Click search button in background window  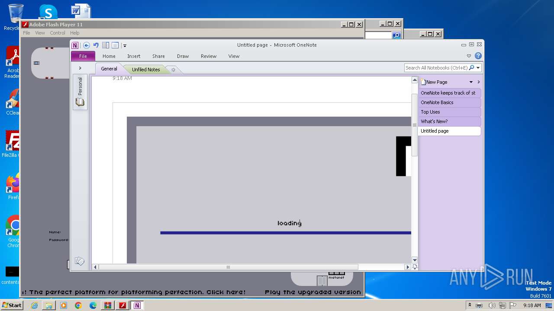click(396, 35)
